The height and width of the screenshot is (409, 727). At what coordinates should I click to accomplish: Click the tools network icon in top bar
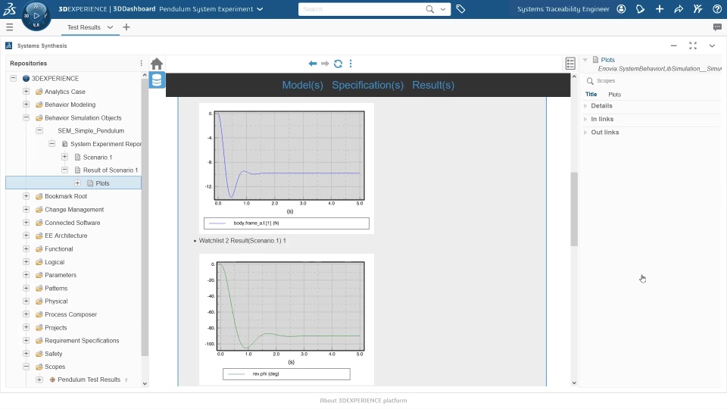(x=697, y=9)
